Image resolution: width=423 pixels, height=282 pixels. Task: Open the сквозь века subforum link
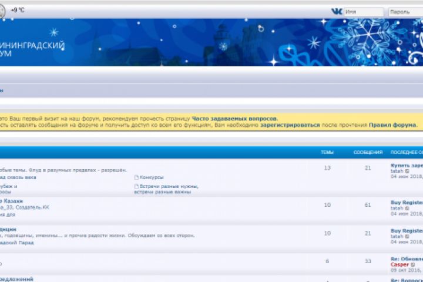18,177
